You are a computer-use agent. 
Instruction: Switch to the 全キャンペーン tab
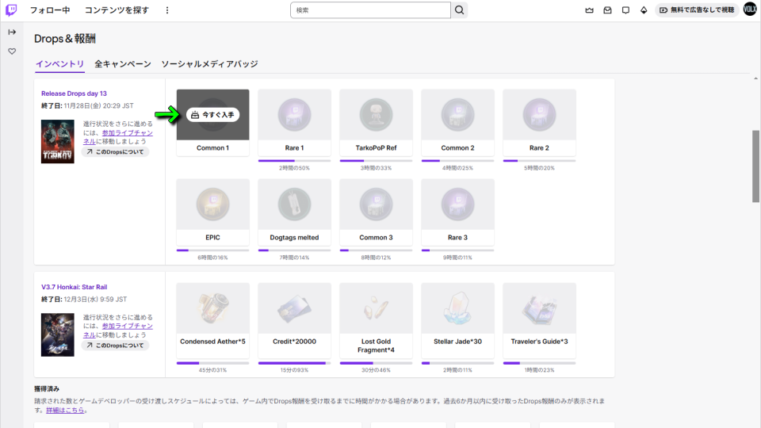[123, 64]
